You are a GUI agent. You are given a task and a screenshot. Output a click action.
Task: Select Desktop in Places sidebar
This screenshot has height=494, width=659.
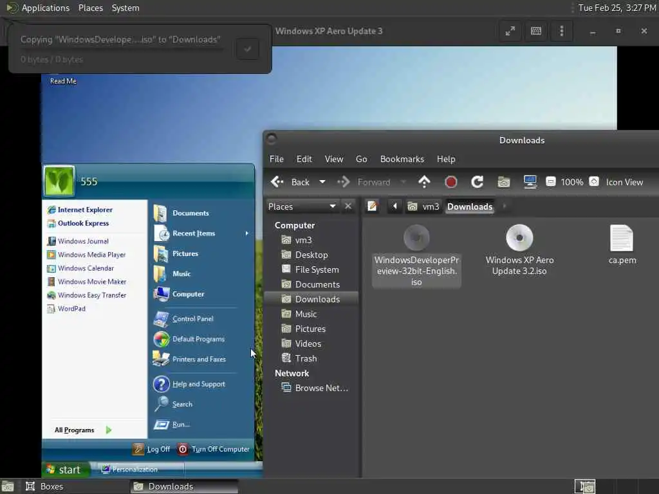pos(311,255)
